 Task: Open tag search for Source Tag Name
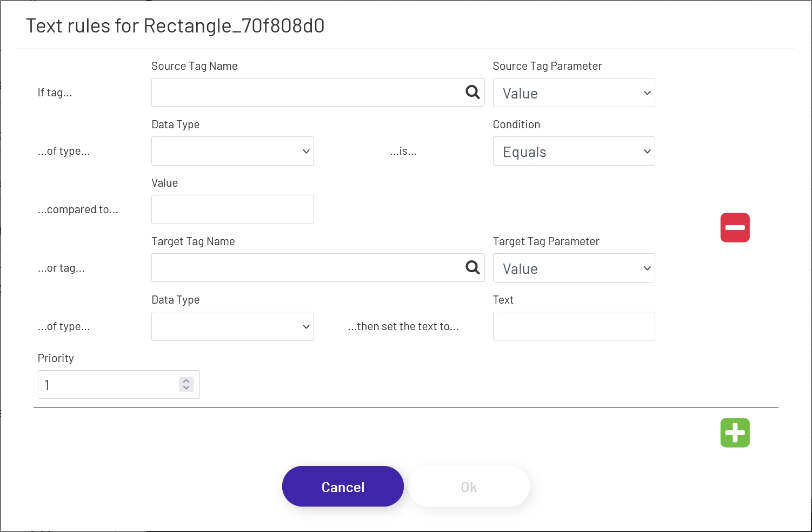coord(472,92)
